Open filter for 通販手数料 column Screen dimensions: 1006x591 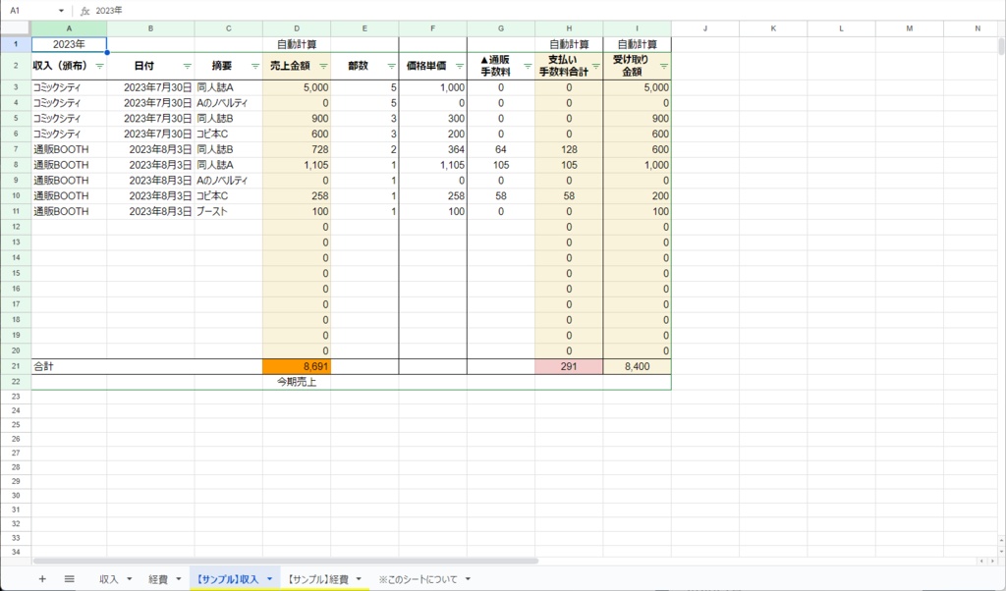(x=528, y=66)
